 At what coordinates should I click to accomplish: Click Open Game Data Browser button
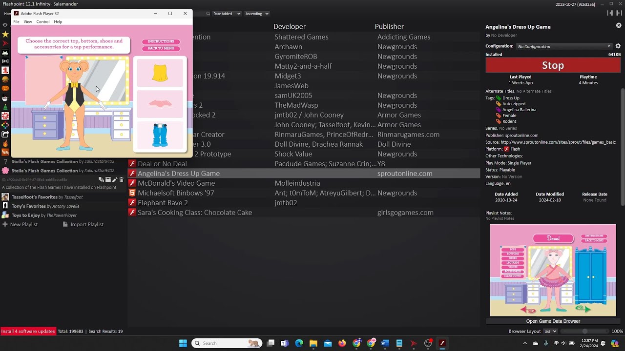pos(553,321)
